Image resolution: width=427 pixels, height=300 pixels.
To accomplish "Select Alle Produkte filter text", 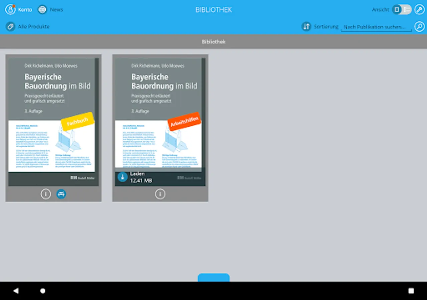I will coord(34,26).
